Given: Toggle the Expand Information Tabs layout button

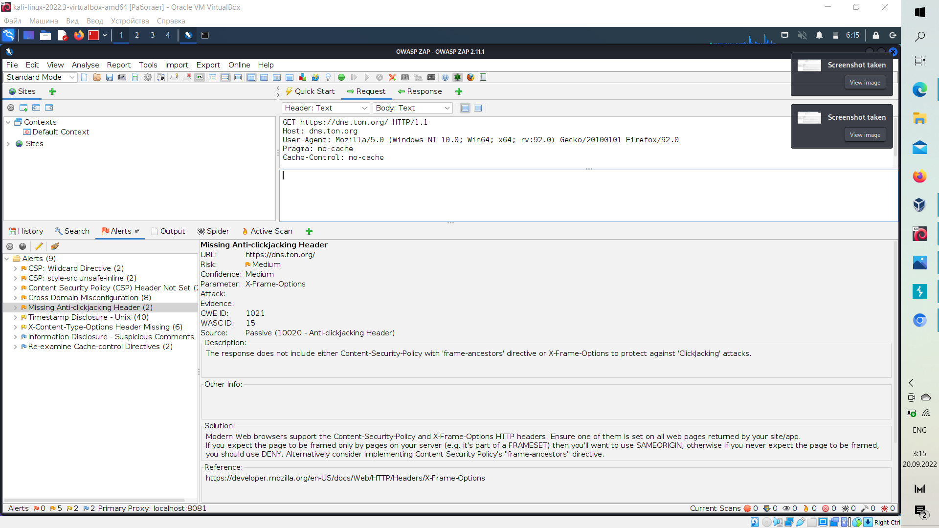Looking at the screenshot, I should pos(225,77).
